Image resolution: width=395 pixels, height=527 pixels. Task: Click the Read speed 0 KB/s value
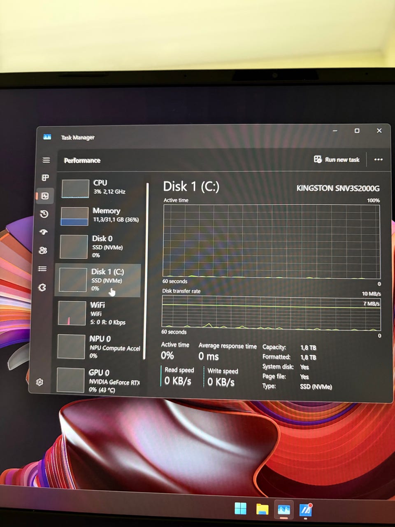point(178,381)
